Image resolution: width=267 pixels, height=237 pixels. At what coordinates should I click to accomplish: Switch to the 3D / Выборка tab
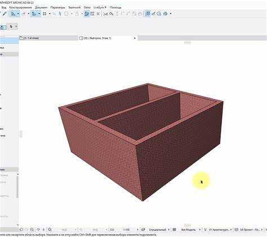pos(108,38)
